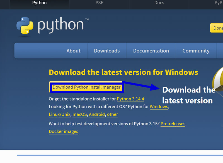Open the Pre-releases link
Screen dimensions: 223x163
coord(173,124)
